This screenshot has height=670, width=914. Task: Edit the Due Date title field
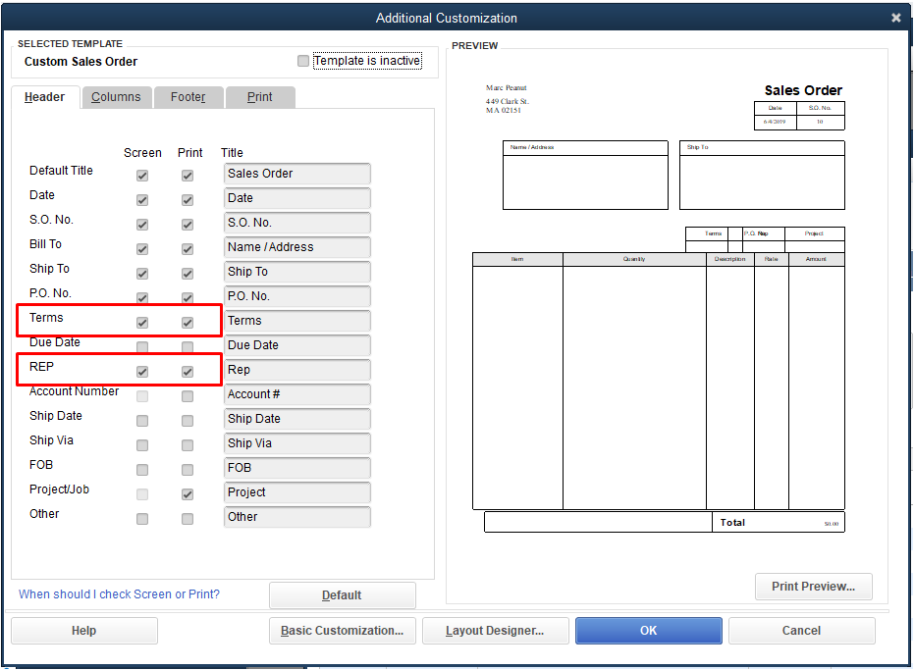[297, 345]
